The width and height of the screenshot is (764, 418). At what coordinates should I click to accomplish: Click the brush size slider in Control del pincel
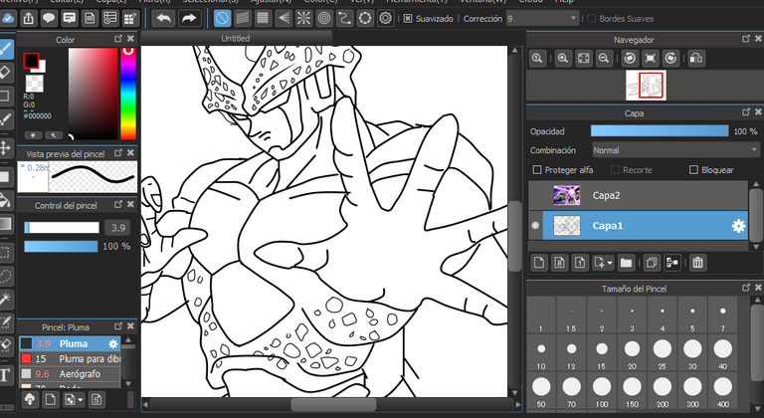tap(62, 227)
